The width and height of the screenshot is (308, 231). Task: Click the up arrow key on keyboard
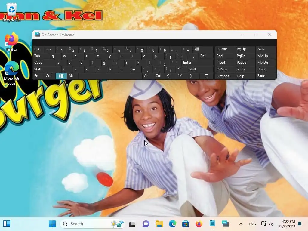point(179,69)
